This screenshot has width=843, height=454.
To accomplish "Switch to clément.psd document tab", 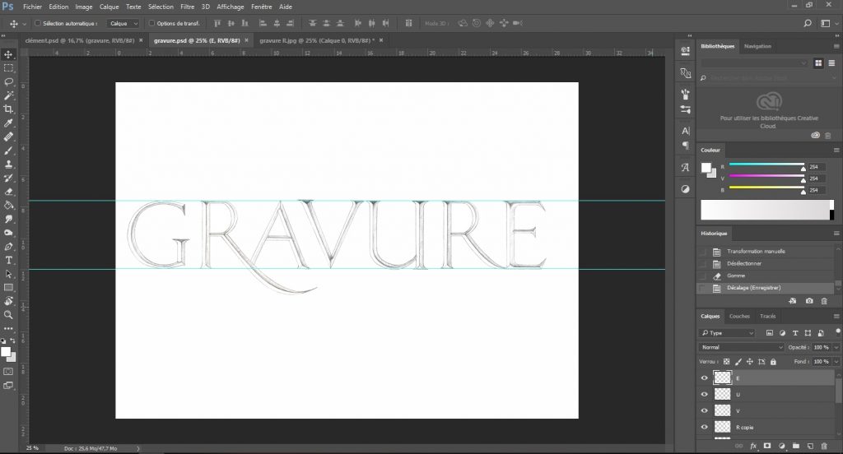I will pos(80,40).
